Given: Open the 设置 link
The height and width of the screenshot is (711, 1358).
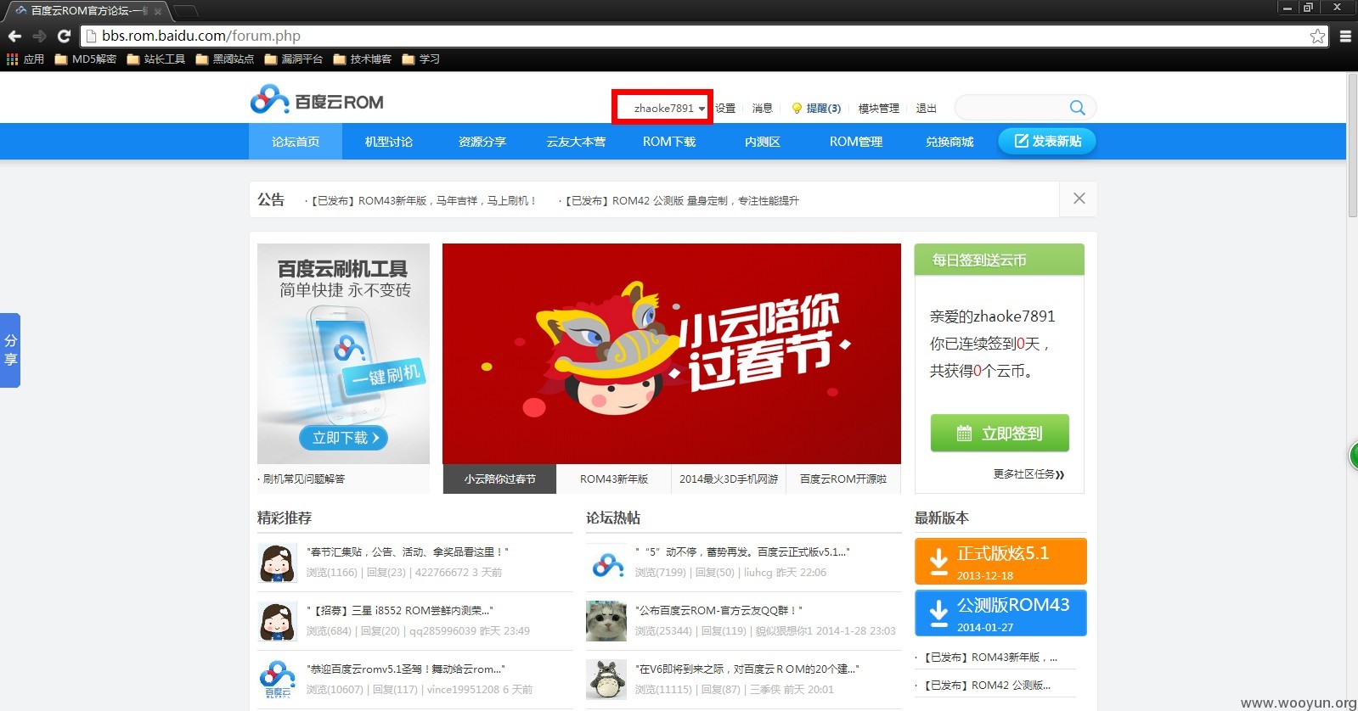Looking at the screenshot, I should point(725,109).
